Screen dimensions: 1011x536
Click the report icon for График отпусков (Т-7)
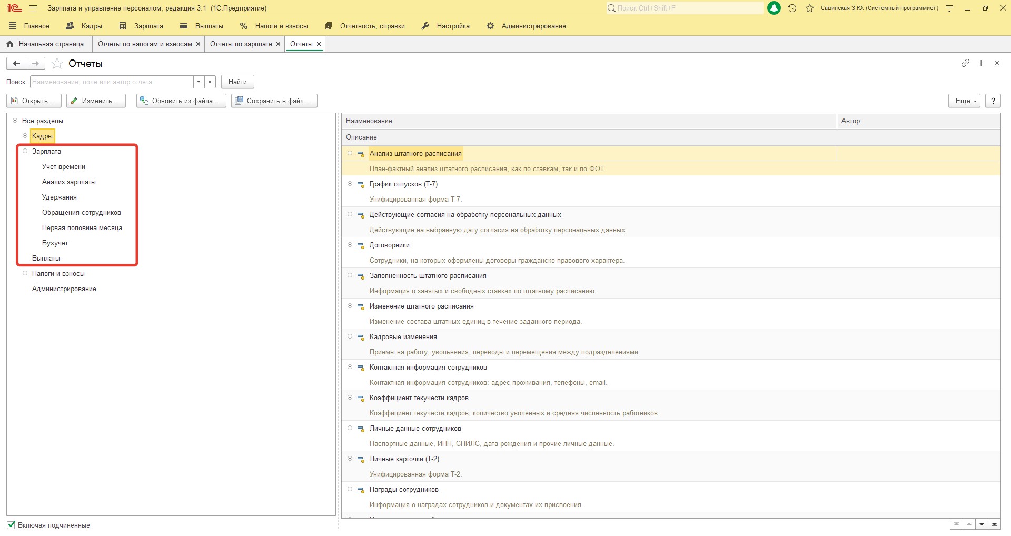point(361,184)
